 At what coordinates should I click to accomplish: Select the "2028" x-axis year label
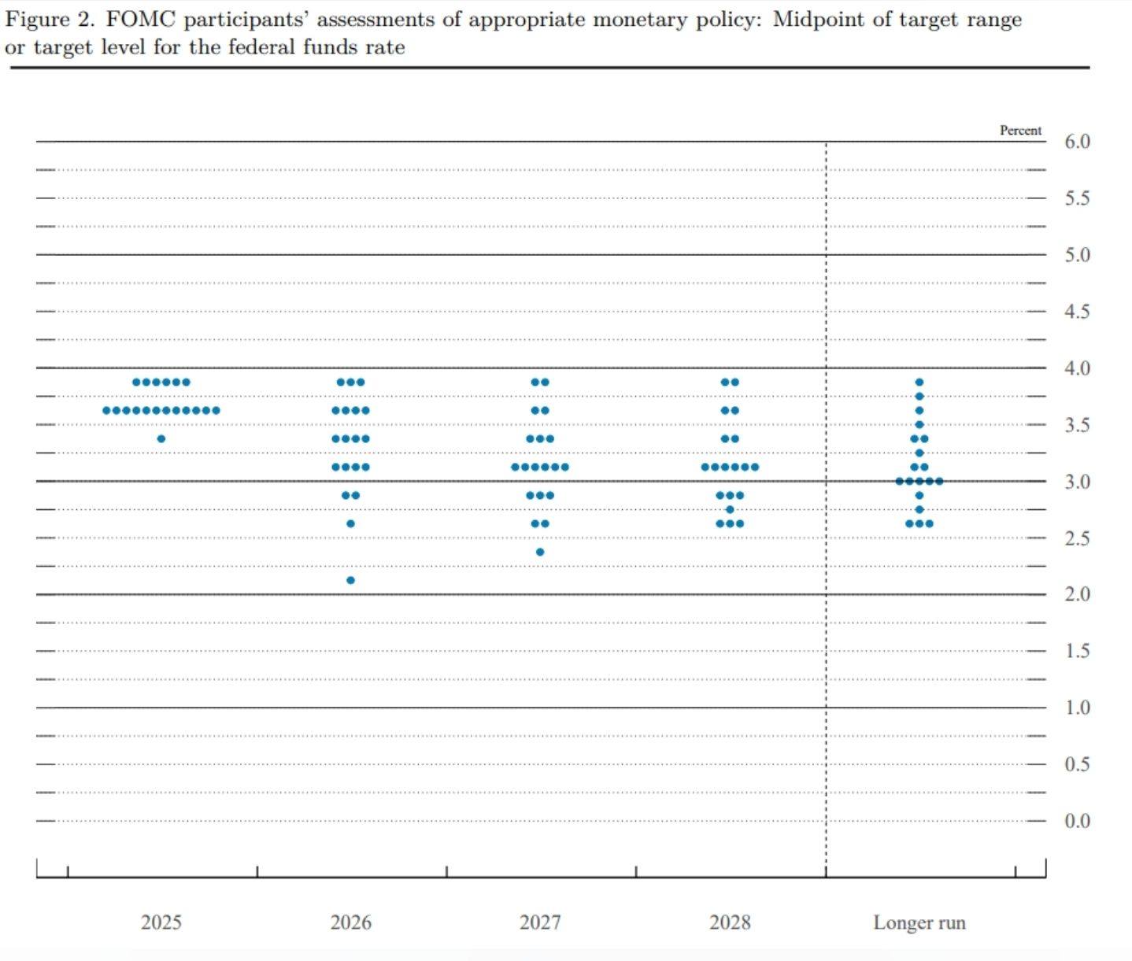[x=730, y=922]
